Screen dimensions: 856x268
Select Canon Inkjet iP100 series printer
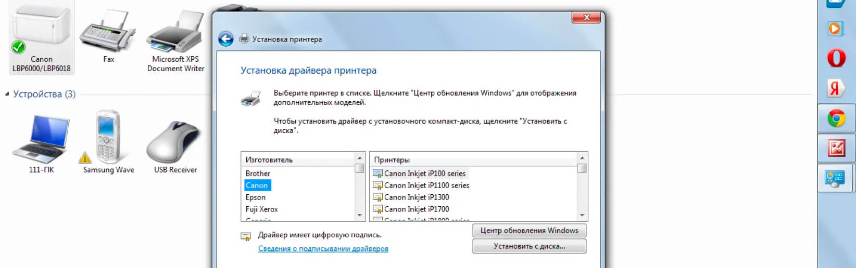[x=420, y=173]
